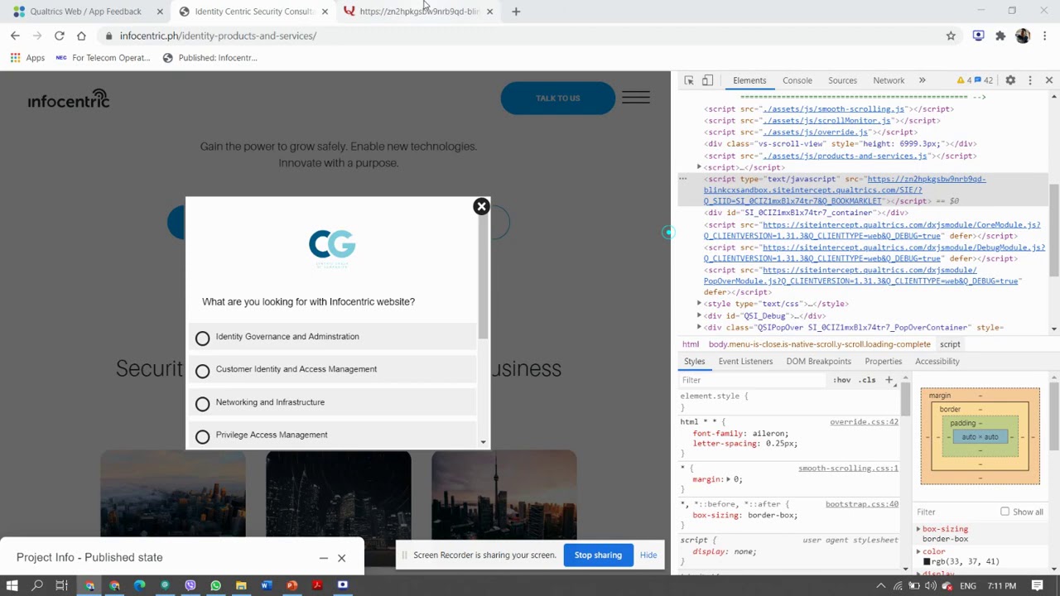Activate the DevTools element inspect picker icon
The image size is (1060, 596).
(689, 80)
